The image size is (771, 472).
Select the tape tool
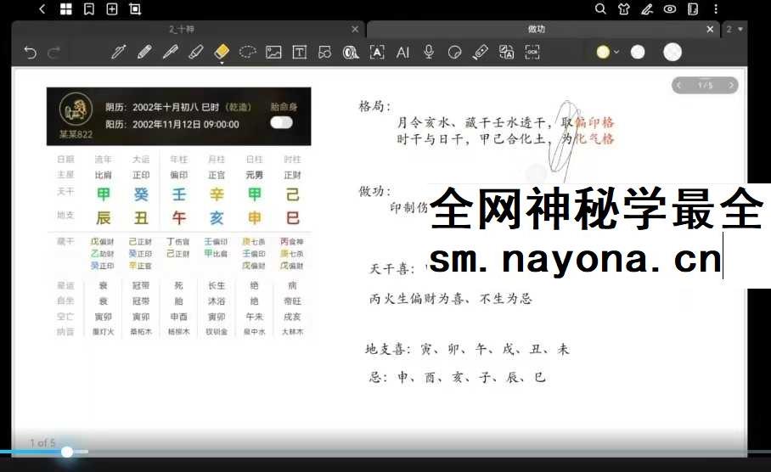coord(351,52)
